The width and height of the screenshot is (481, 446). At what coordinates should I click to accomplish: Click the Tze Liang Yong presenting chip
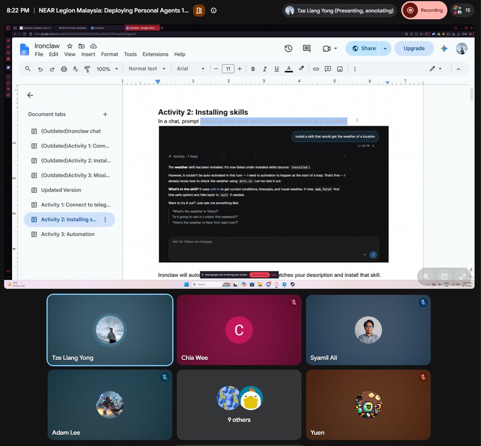(339, 10)
